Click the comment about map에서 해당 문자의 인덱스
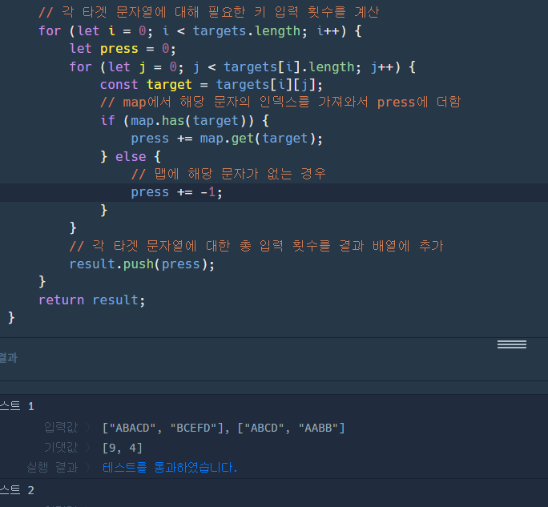The width and height of the screenshot is (548, 507). coord(280,103)
